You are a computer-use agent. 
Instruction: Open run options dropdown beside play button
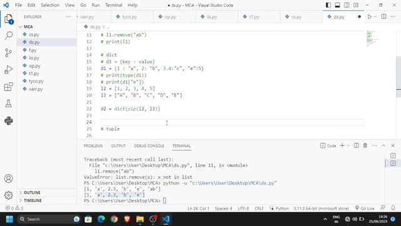(x=375, y=17)
